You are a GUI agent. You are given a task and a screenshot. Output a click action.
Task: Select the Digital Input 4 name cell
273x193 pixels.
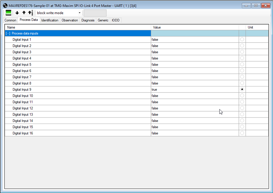pyautogui.click(x=78, y=58)
